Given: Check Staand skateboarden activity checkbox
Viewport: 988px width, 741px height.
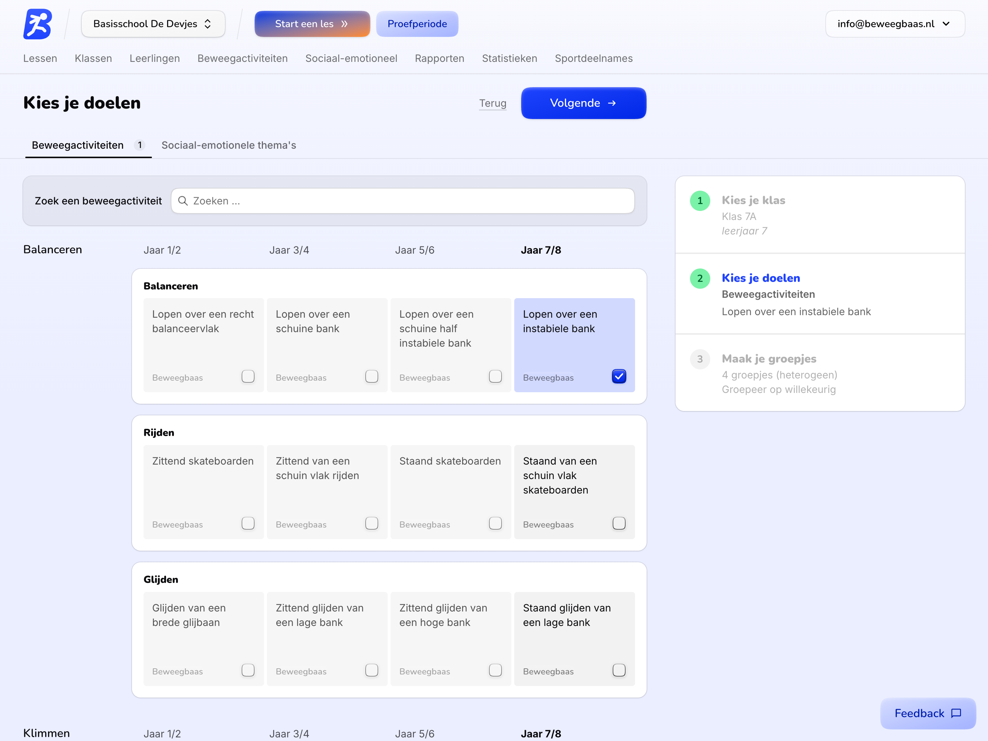Looking at the screenshot, I should pyautogui.click(x=495, y=523).
